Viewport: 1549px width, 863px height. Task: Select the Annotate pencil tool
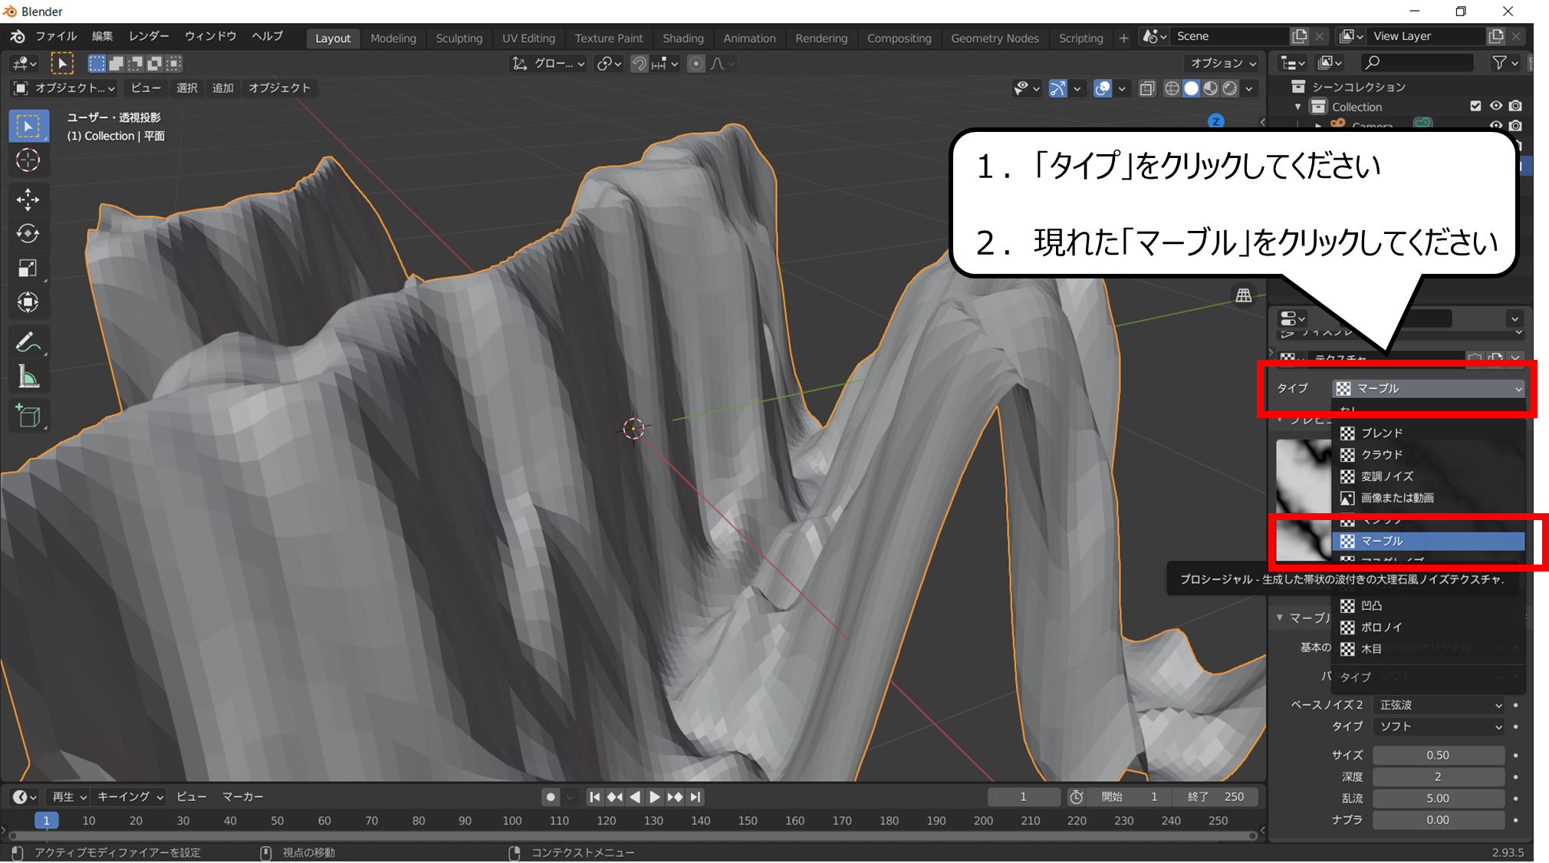click(x=28, y=342)
